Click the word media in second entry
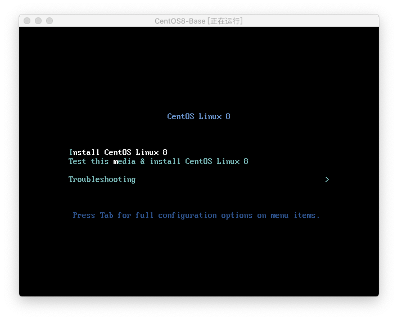 tap(124, 161)
